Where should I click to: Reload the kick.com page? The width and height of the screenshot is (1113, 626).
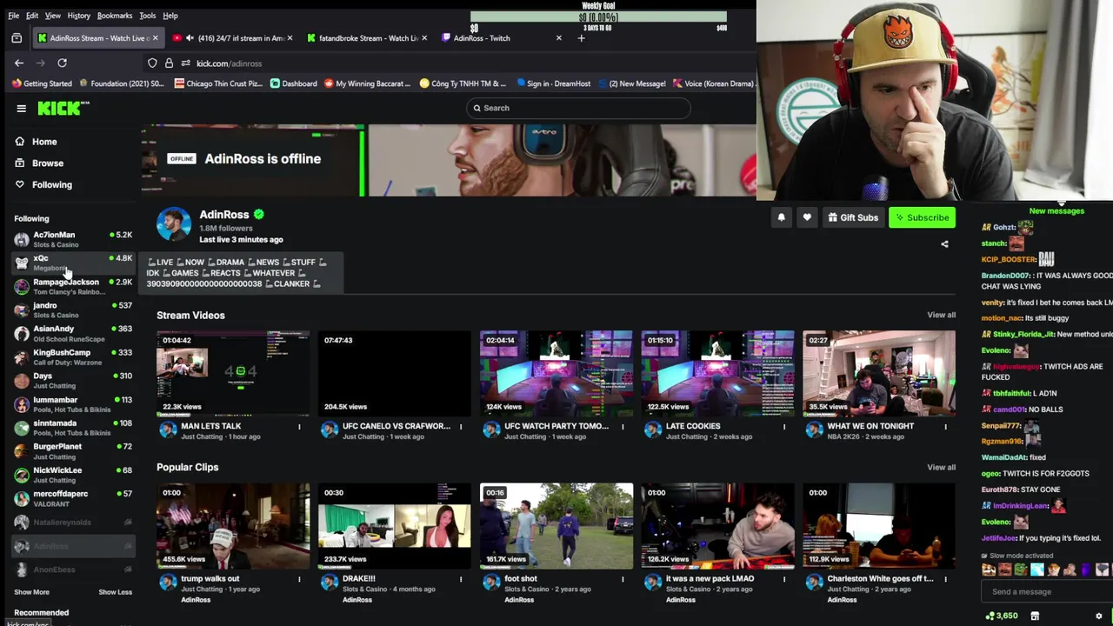[62, 63]
